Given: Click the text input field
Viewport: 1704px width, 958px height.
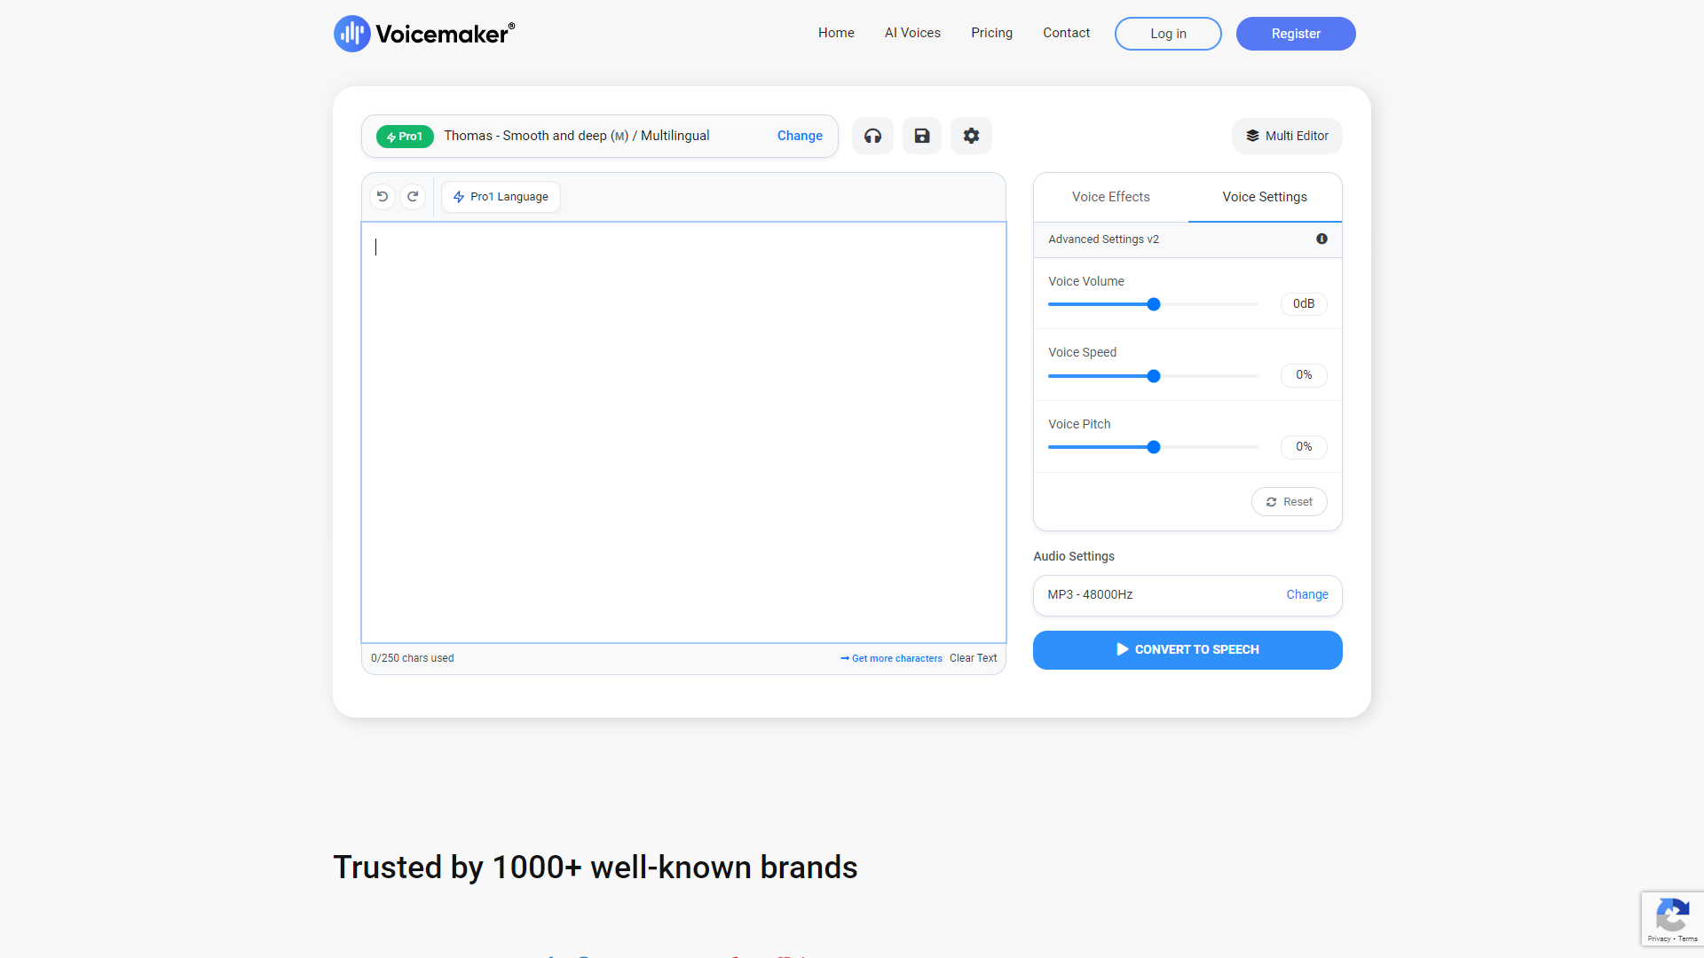Looking at the screenshot, I should 683,432.
